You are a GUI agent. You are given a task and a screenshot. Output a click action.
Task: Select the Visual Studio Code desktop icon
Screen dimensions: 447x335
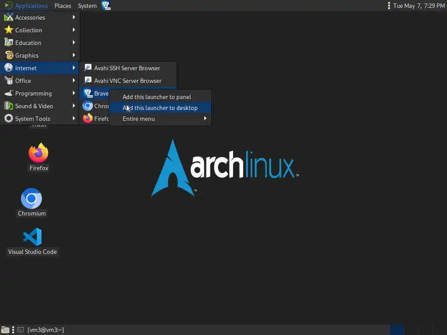(x=32, y=241)
